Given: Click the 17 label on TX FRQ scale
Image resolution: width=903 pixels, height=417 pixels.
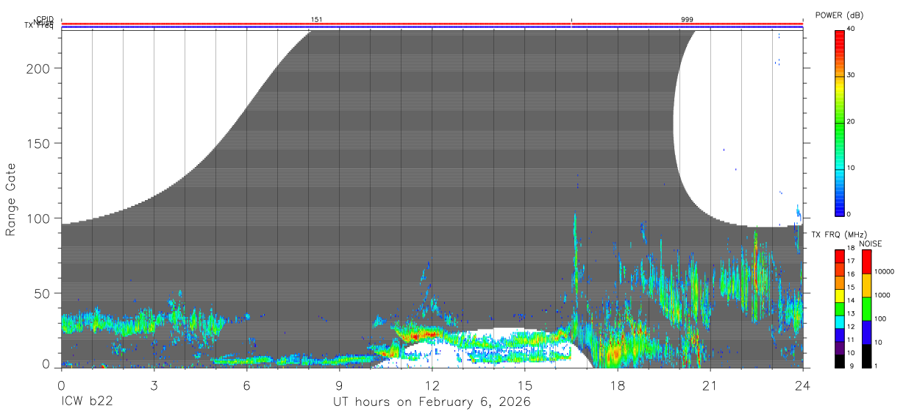Looking at the screenshot, I should coord(851,261).
